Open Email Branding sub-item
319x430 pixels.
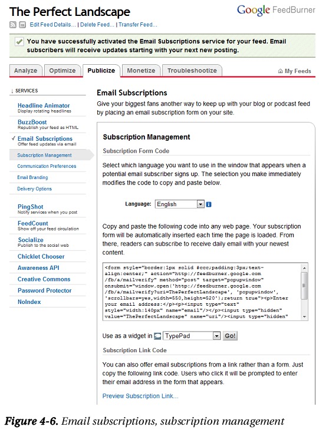pos(32,177)
